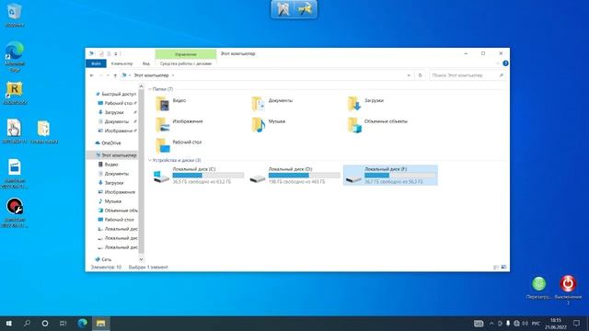This screenshot has width=589, height=331.
Task: Open the Загрузки folder in the main pane
Action: 354,104
